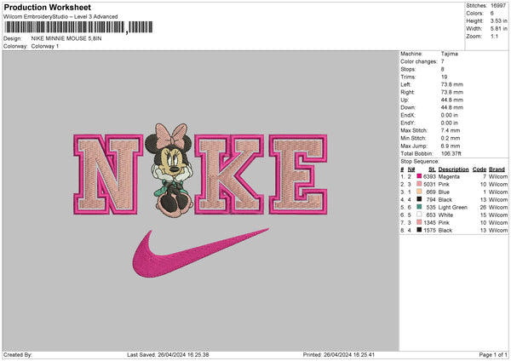Screen dimensions: 511x361
Task: Click the 'Page 1 of 1' footer text
Action: point(493,354)
